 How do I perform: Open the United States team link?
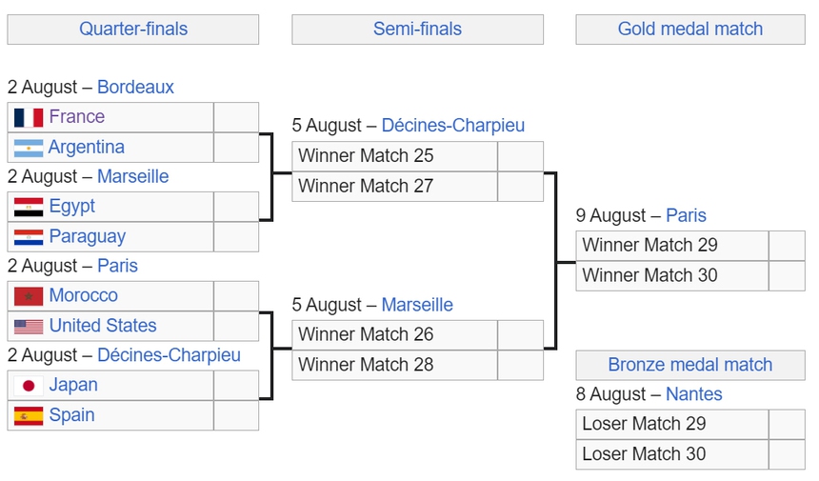click(103, 327)
